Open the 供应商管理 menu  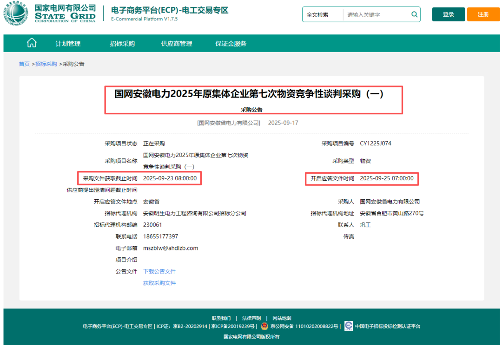[x=177, y=43]
